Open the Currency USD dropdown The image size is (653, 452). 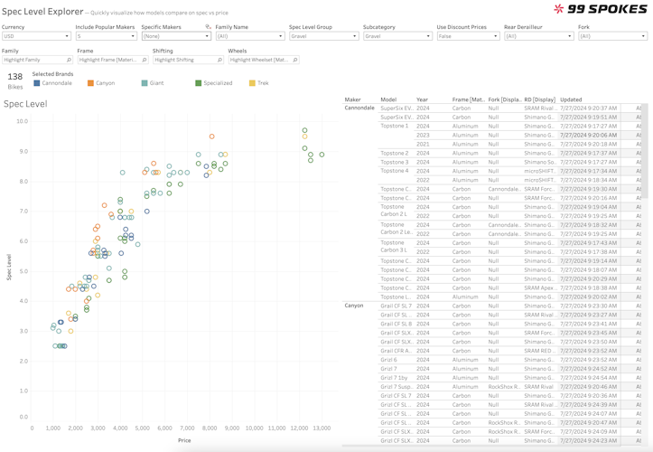[36, 36]
